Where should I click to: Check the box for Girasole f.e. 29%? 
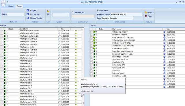pyautogui.click(x=91, y=68)
